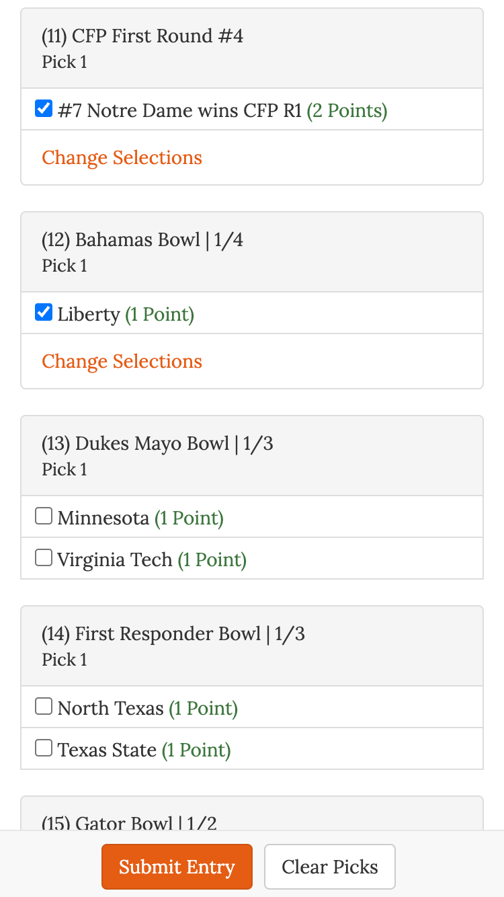Click Change Selections under CFP First Round #4
Screen dimensions: 504x897
[x=122, y=157]
